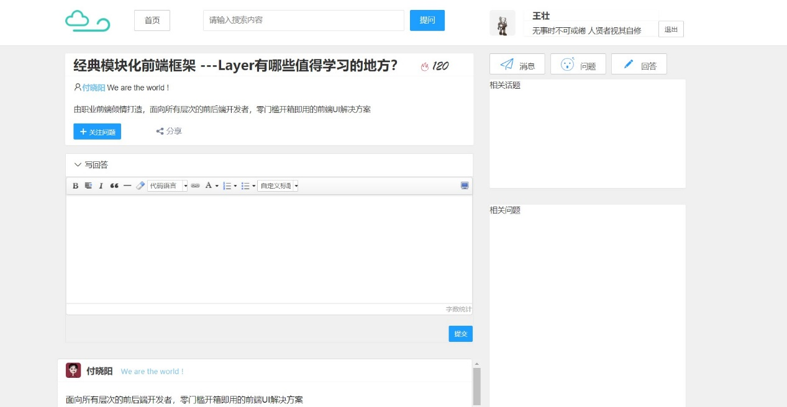Click 付晓阳 avatar in the answer card
This screenshot has width=787, height=407.
73,370
